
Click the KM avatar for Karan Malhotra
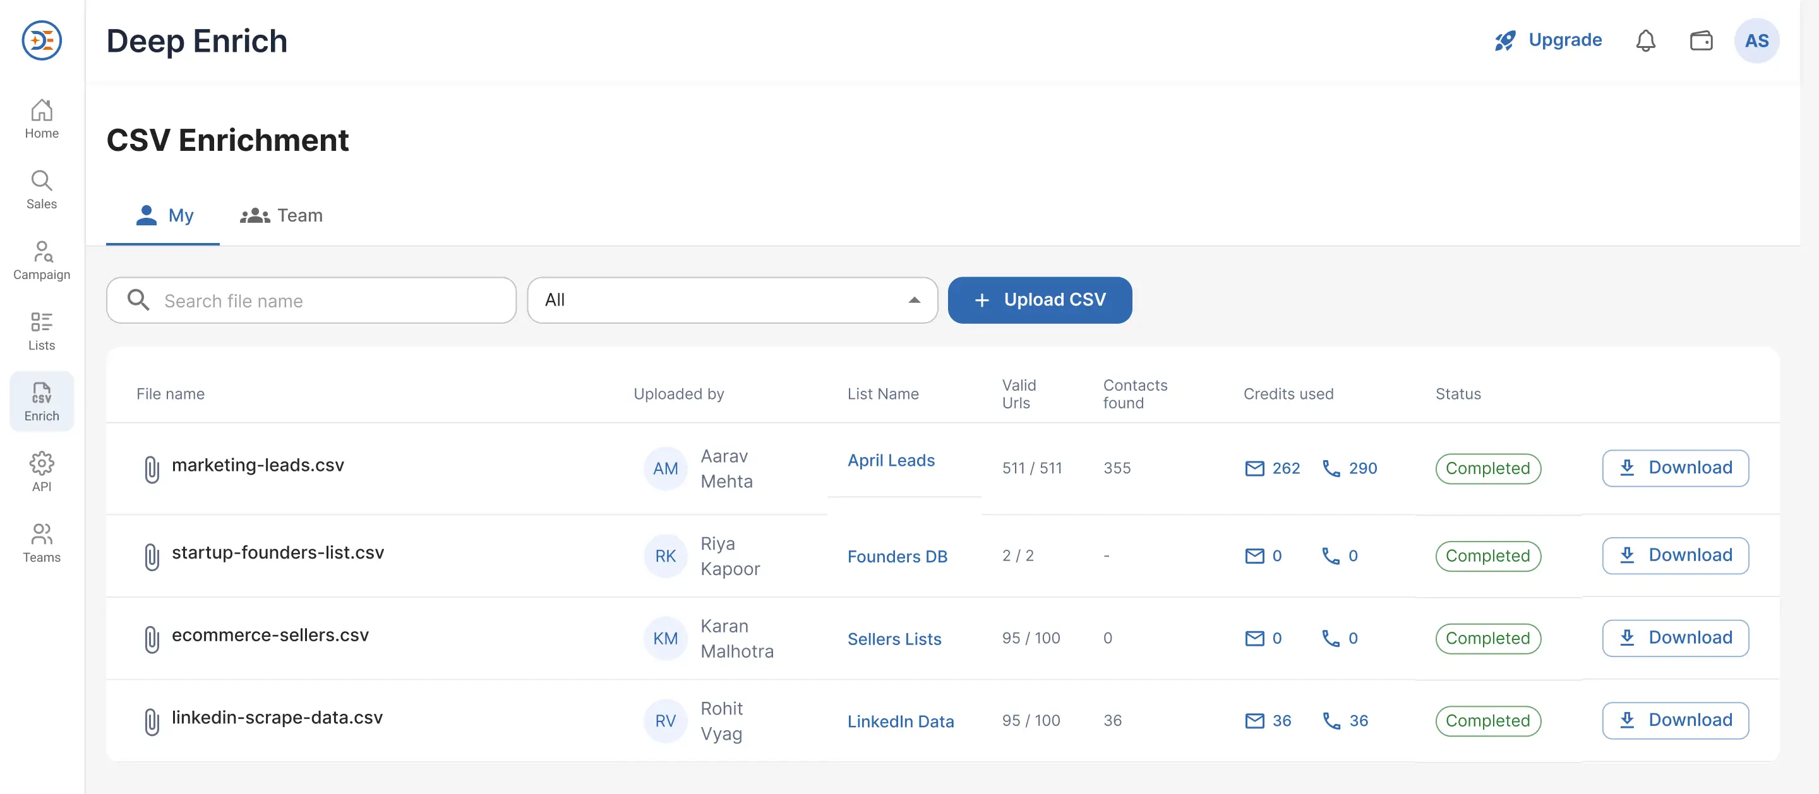pos(665,639)
